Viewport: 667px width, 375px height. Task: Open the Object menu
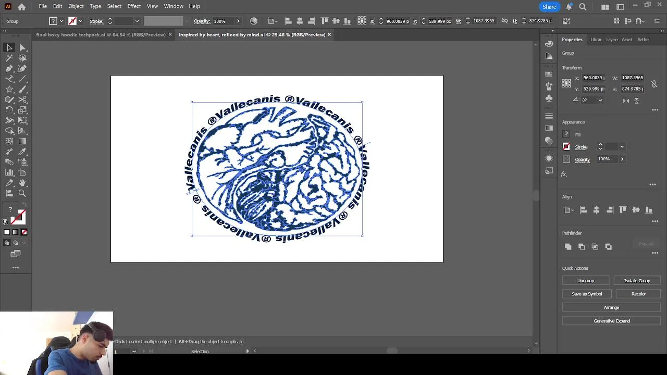click(x=76, y=6)
